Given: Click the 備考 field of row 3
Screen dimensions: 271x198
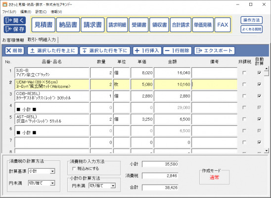Looking at the screenshot, I should [214, 96].
